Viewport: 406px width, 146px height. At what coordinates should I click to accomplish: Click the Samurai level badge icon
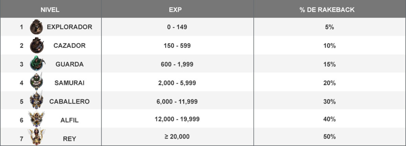(x=37, y=82)
